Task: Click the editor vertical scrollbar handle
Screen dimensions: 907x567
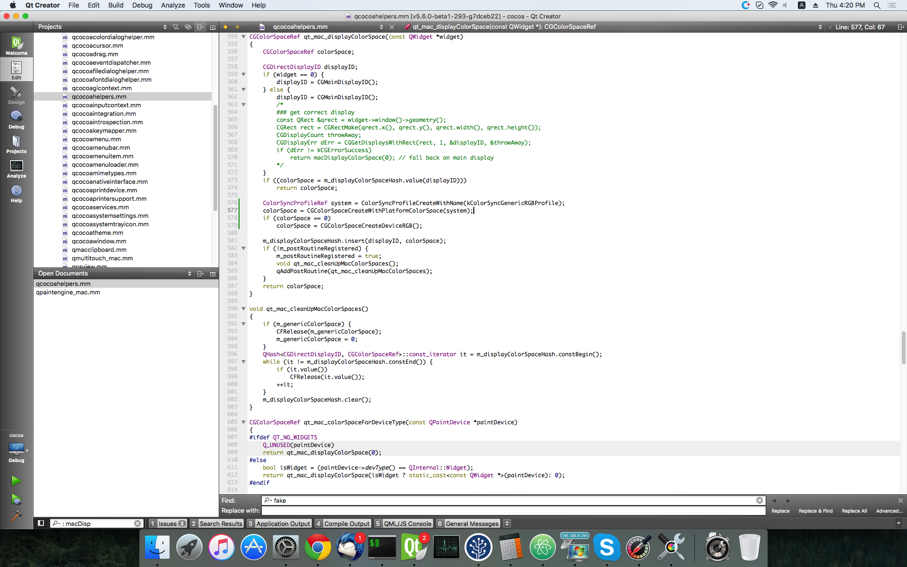Action: click(903, 347)
